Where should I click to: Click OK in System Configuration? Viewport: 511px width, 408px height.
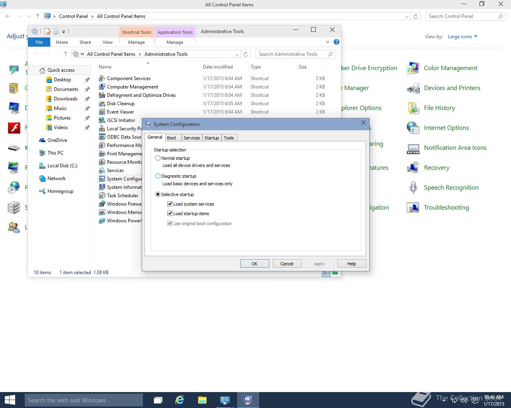(x=255, y=264)
